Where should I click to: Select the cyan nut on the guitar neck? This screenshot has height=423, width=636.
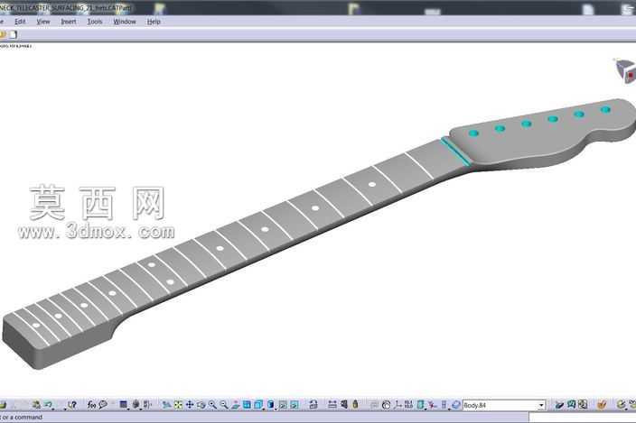[456, 152]
